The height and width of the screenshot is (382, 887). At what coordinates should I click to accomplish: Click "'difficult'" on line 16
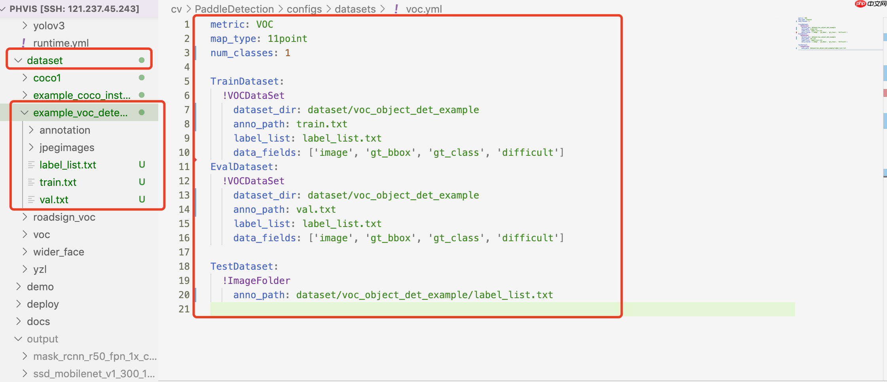pyautogui.click(x=527, y=238)
